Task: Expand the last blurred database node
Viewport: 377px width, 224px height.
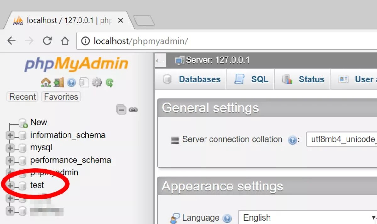Action: (10, 211)
